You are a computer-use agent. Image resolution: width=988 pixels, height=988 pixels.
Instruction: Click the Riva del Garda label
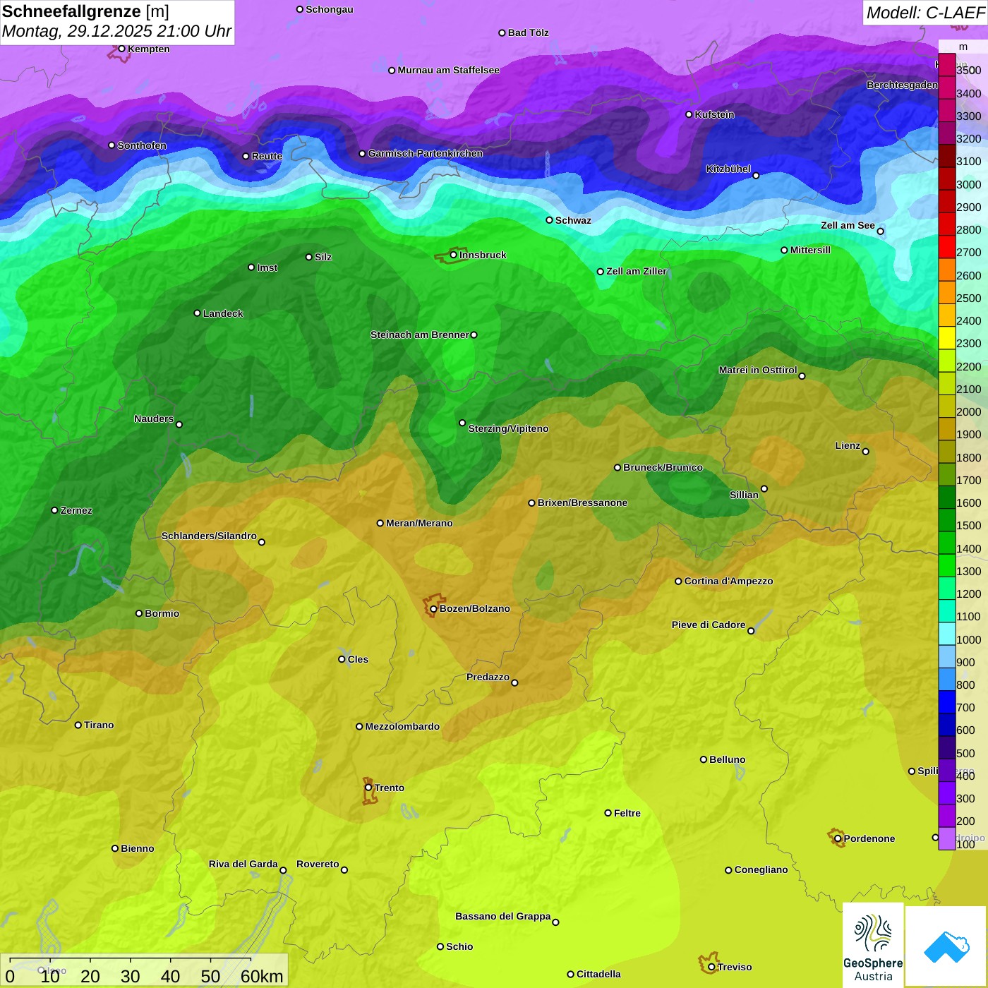coord(243,864)
